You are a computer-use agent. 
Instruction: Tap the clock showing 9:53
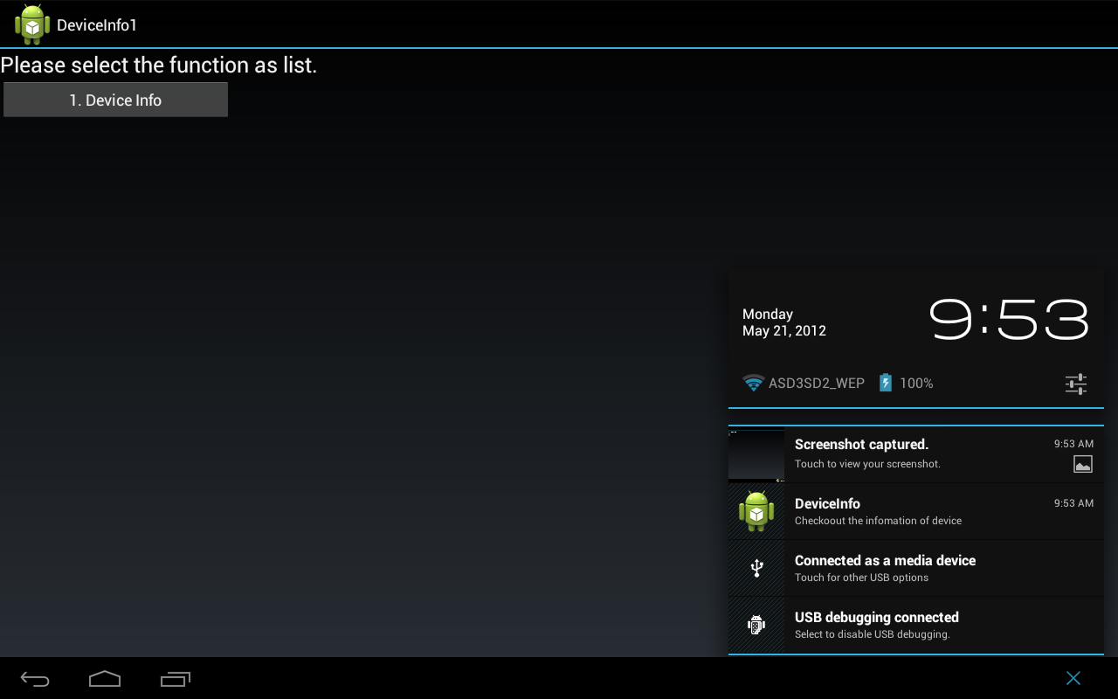tap(1008, 319)
